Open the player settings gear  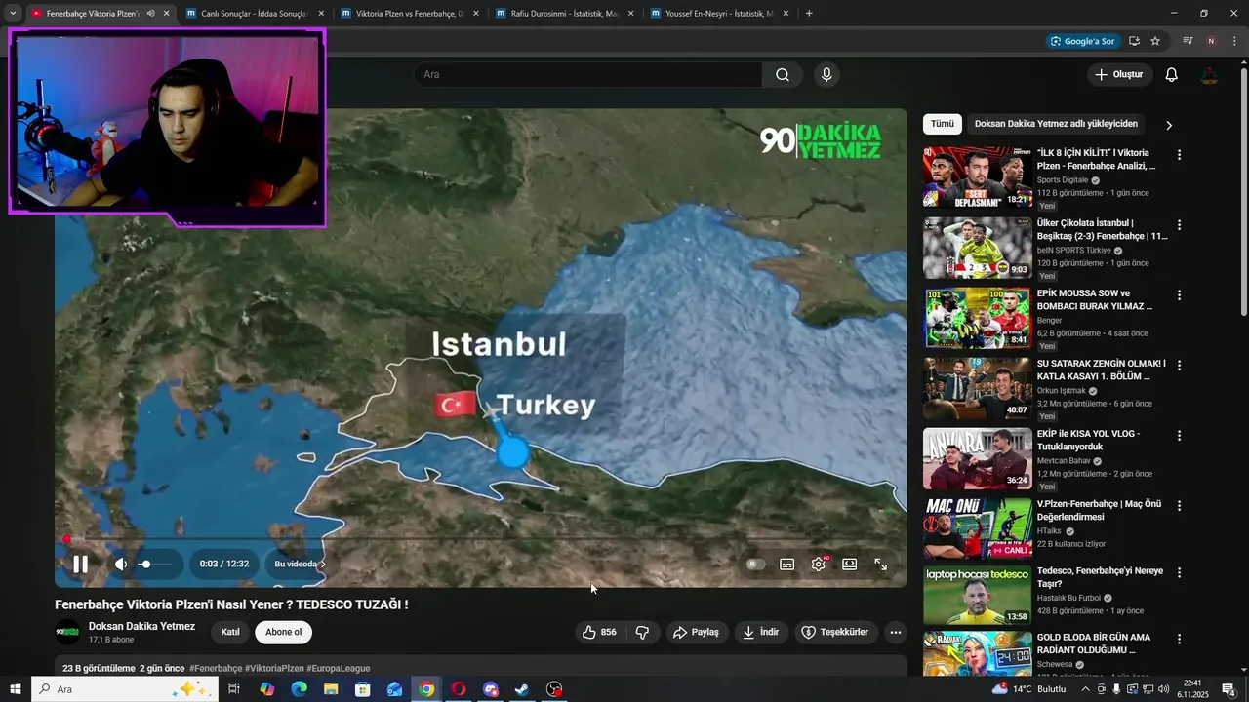[819, 564]
